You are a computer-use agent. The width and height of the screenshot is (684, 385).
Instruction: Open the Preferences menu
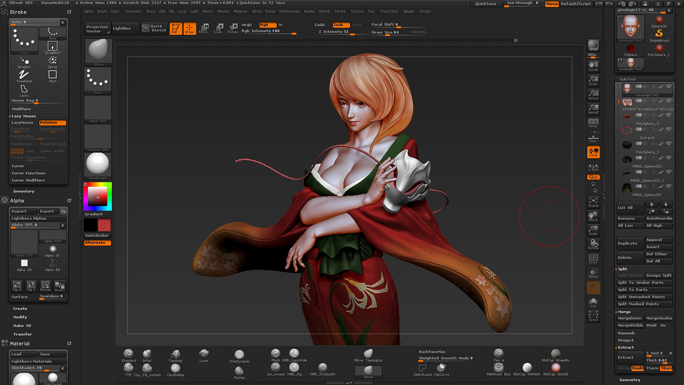(289, 11)
